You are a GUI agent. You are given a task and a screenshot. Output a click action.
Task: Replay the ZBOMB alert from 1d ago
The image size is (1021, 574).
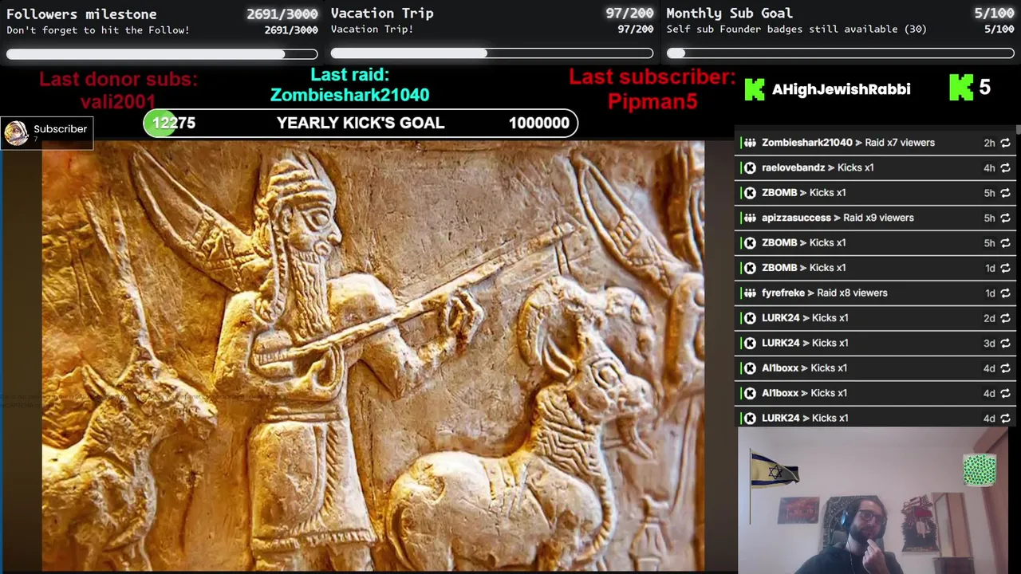point(1005,269)
